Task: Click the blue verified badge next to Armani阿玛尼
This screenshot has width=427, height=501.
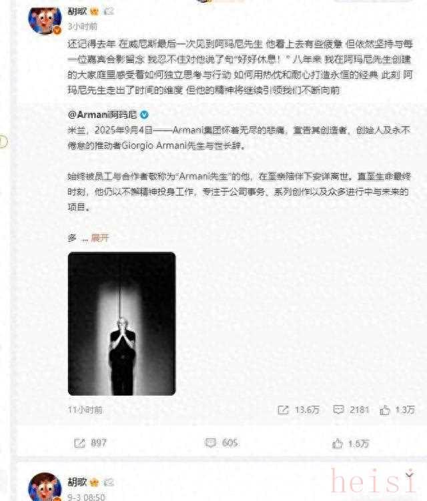Action: point(145,115)
